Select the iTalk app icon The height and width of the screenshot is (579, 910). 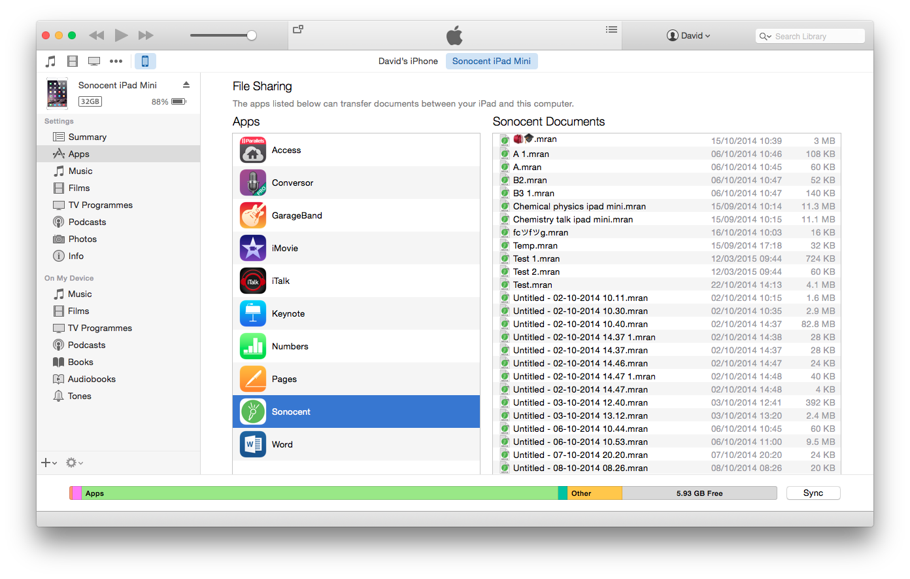tap(253, 281)
